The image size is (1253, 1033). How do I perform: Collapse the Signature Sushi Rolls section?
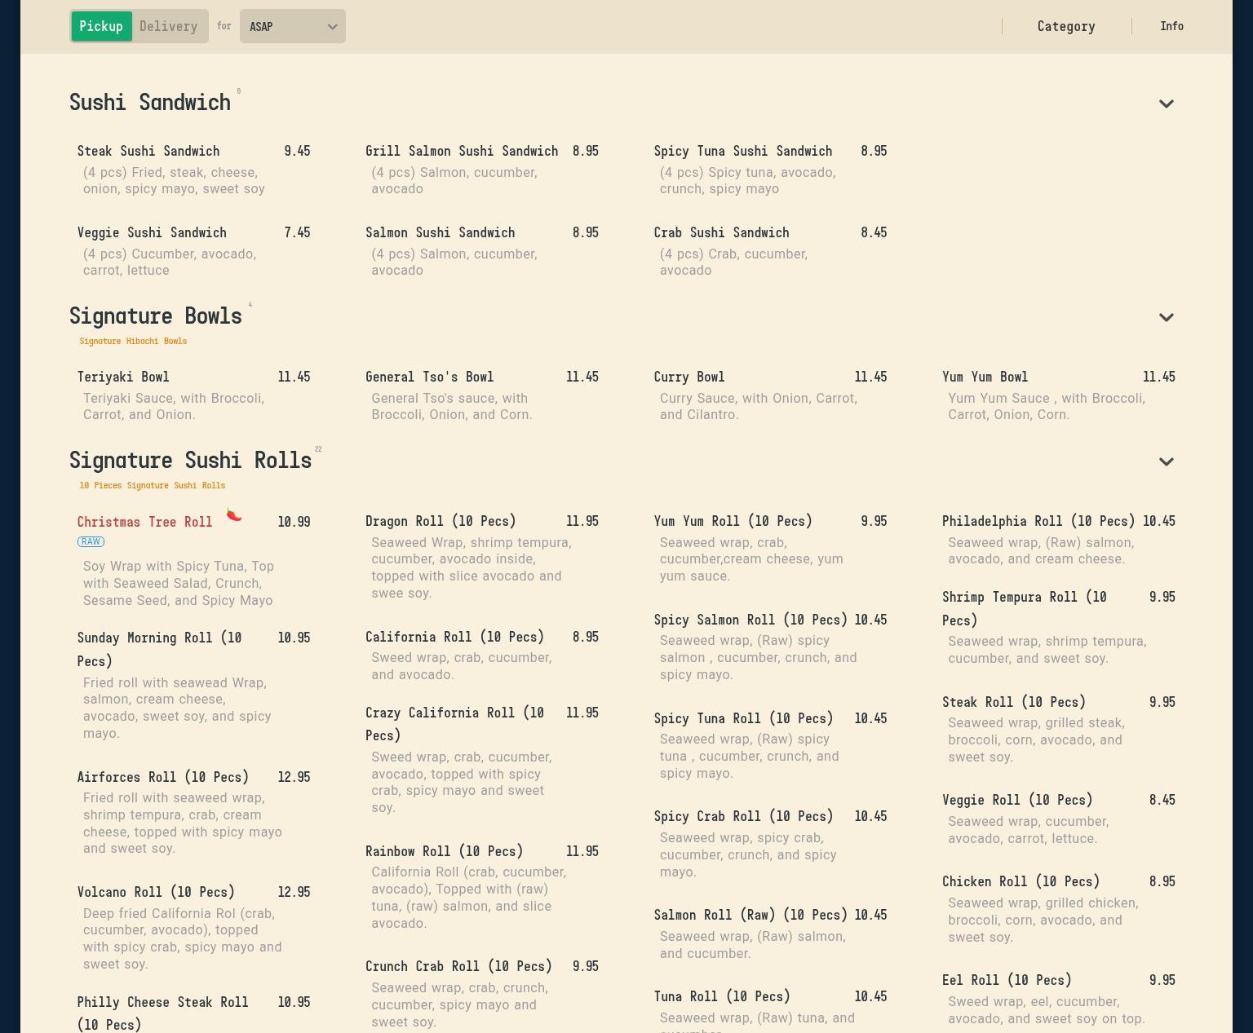click(x=1166, y=461)
